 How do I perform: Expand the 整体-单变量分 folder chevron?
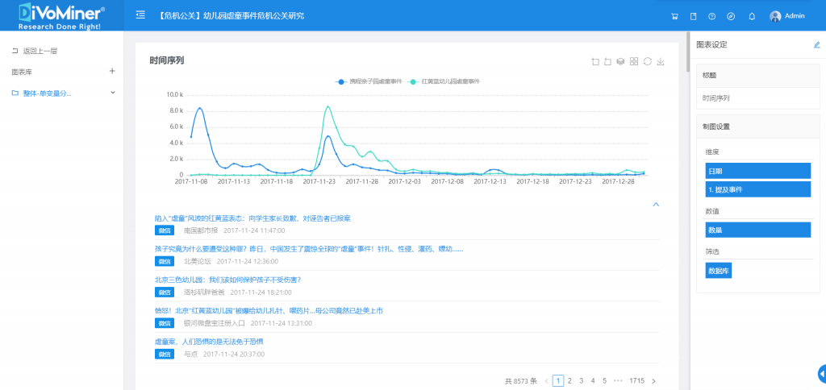tap(113, 93)
